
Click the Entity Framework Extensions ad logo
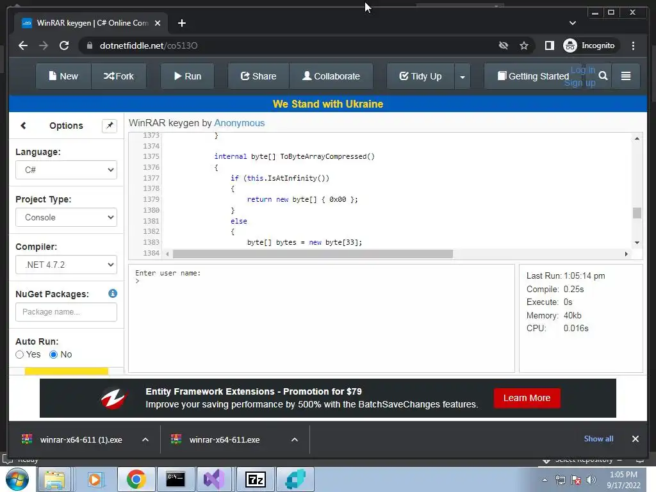click(x=113, y=398)
